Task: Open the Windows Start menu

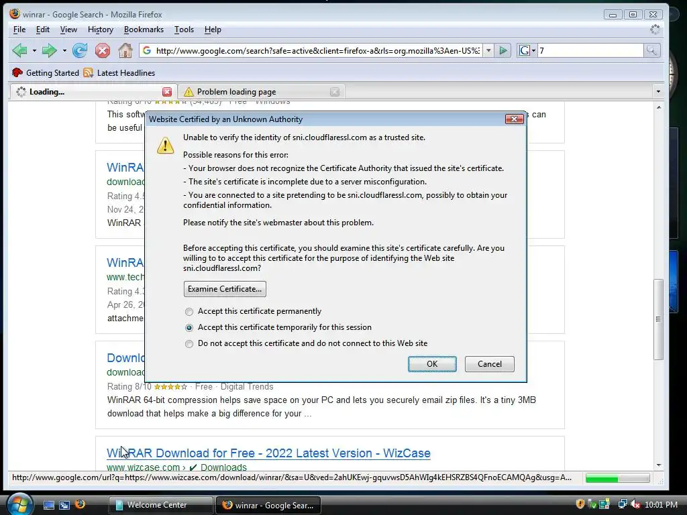Action: [19, 504]
